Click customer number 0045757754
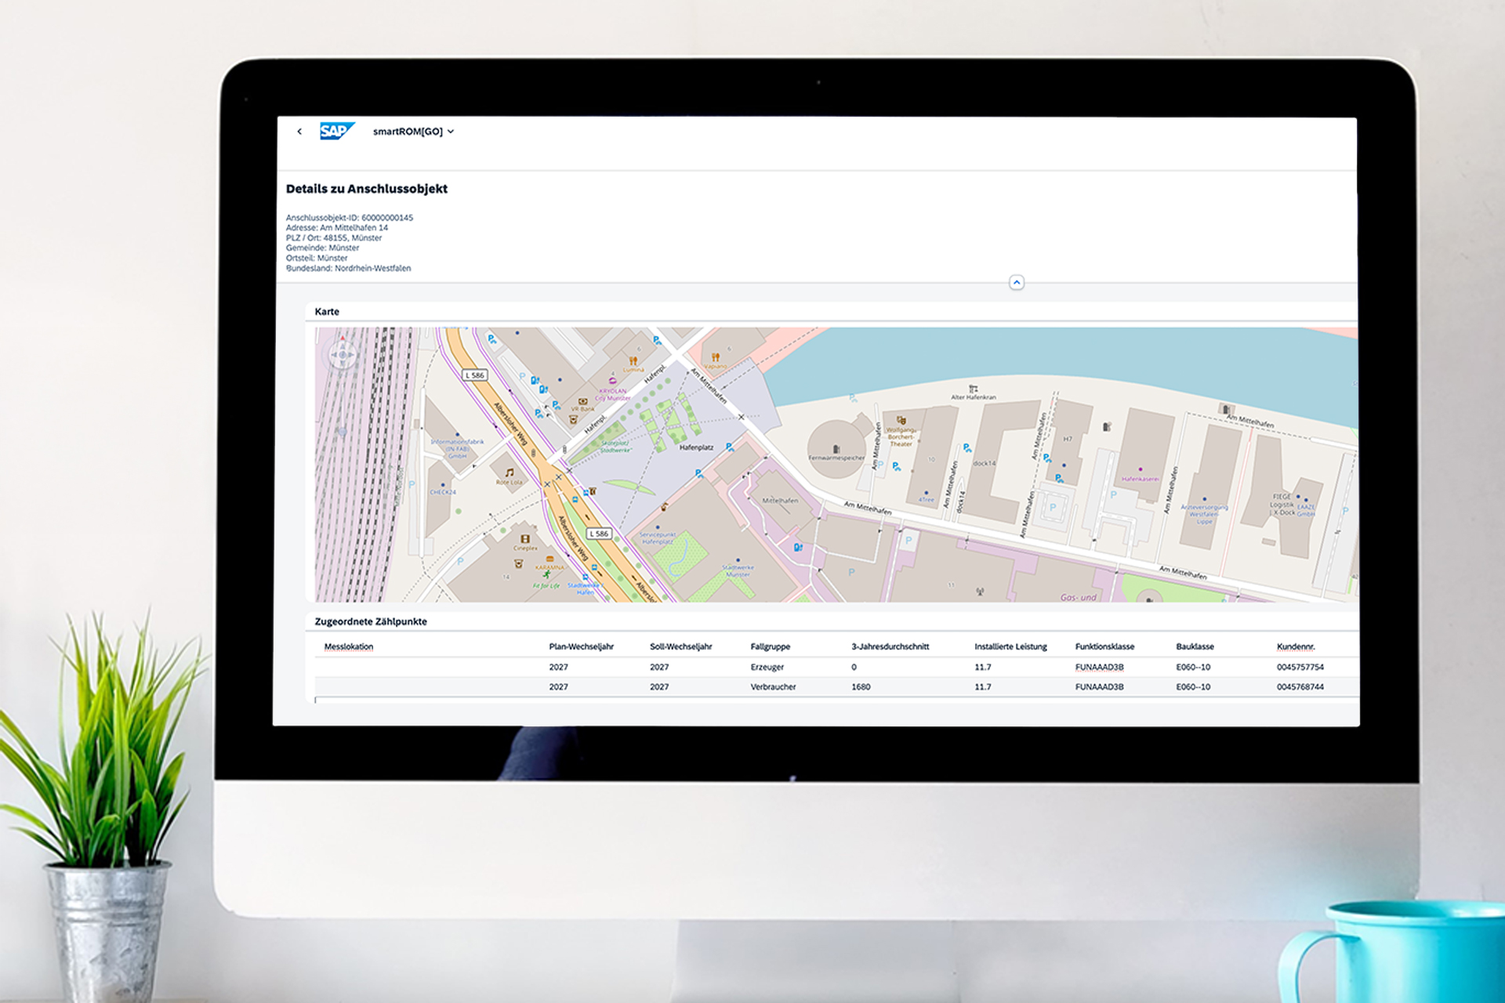Image resolution: width=1505 pixels, height=1003 pixels. tap(1300, 667)
